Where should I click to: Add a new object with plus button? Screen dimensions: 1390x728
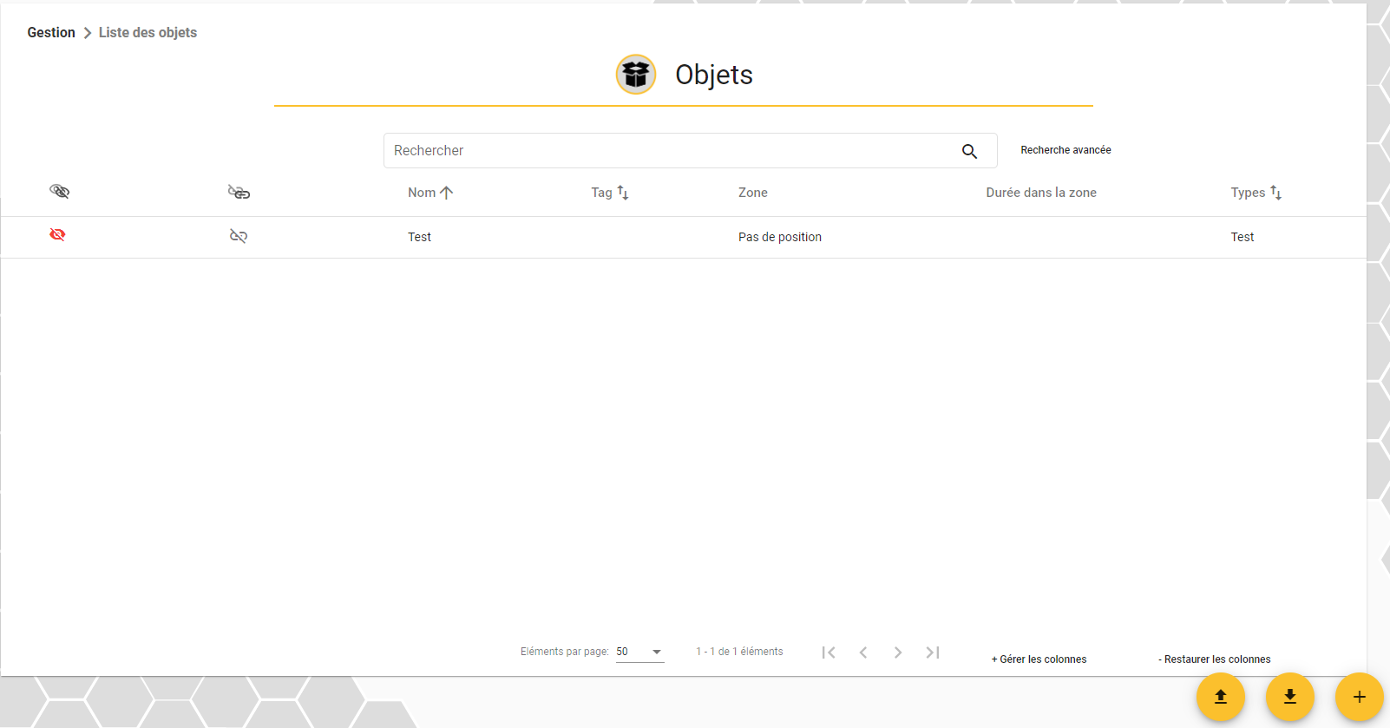click(1360, 697)
